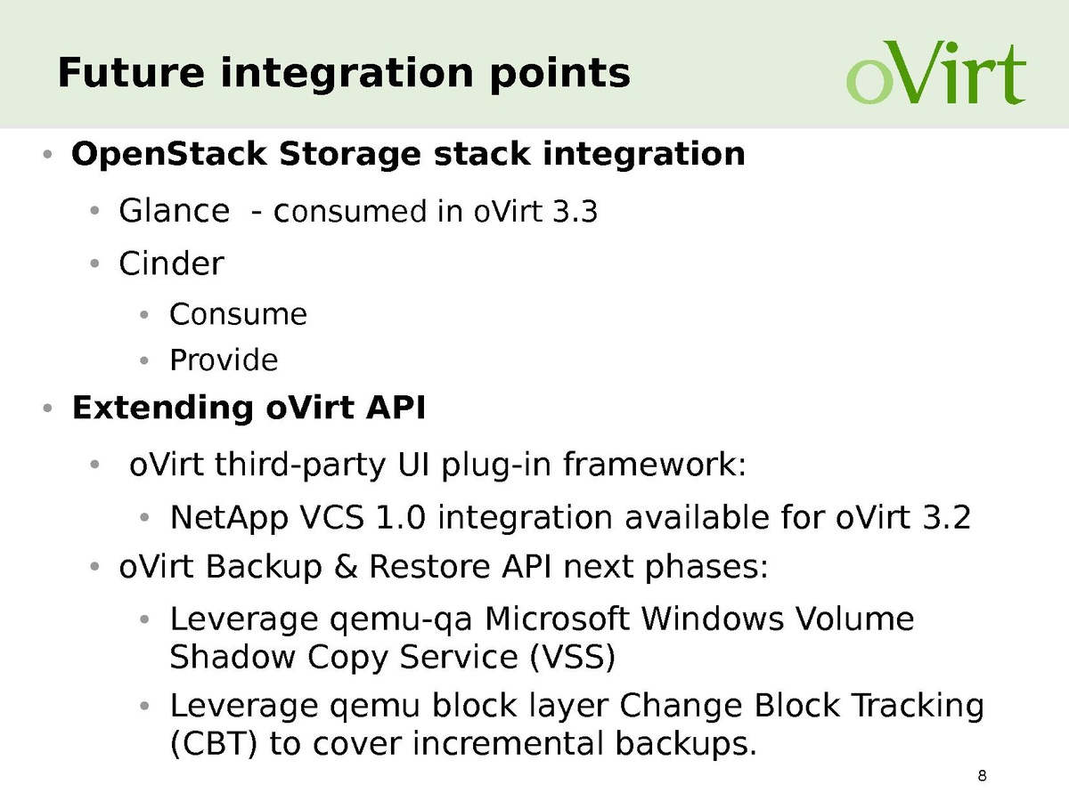Select the "oVirt third-party UI plug-in framework" line
The width and height of the screenshot is (1069, 801).
[x=437, y=465]
